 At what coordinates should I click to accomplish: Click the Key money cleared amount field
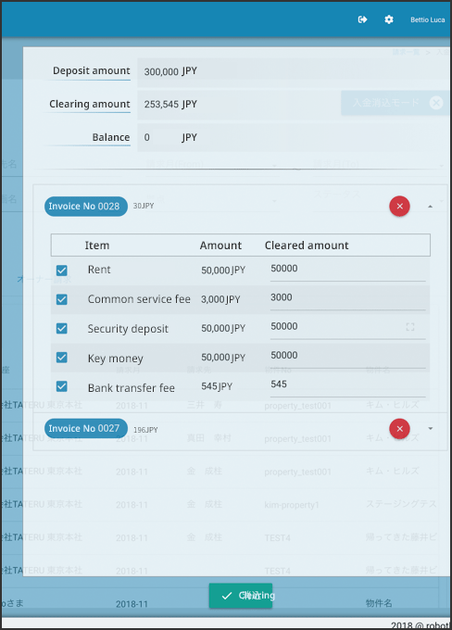pyautogui.click(x=347, y=357)
